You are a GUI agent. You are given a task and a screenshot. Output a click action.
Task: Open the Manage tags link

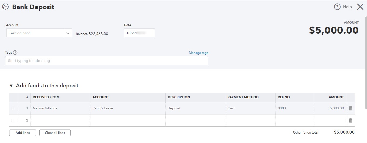coord(198,53)
